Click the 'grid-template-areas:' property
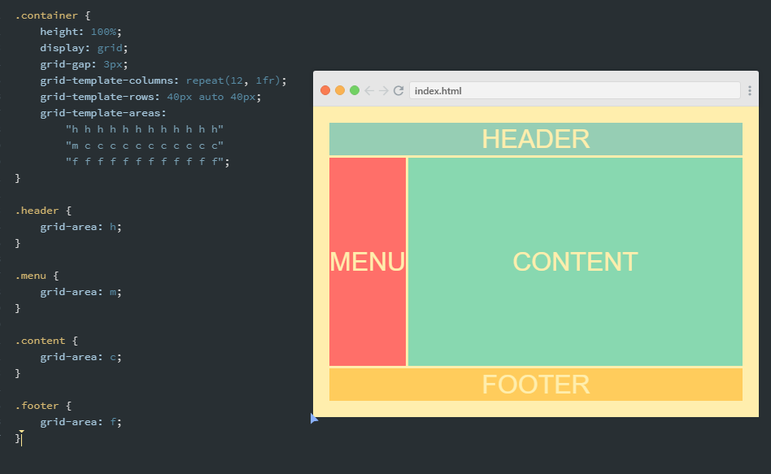771x474 pixels. (x=103, y=113)
